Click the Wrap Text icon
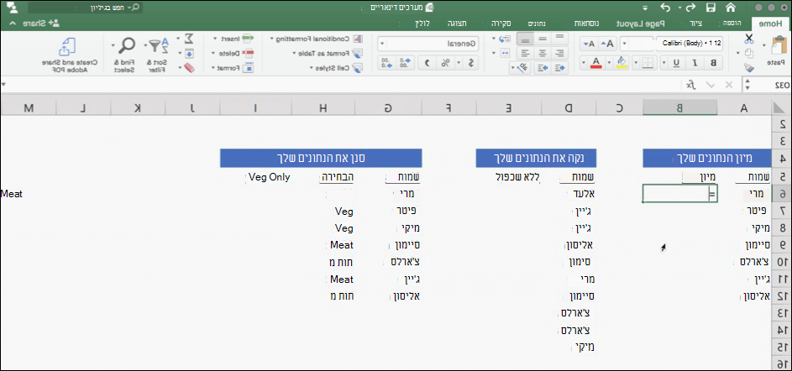792x371 pixels. tap(504, 39)
